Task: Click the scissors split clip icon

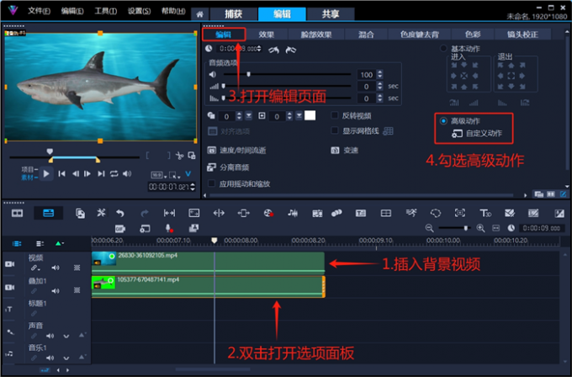Action: point(179,156)
